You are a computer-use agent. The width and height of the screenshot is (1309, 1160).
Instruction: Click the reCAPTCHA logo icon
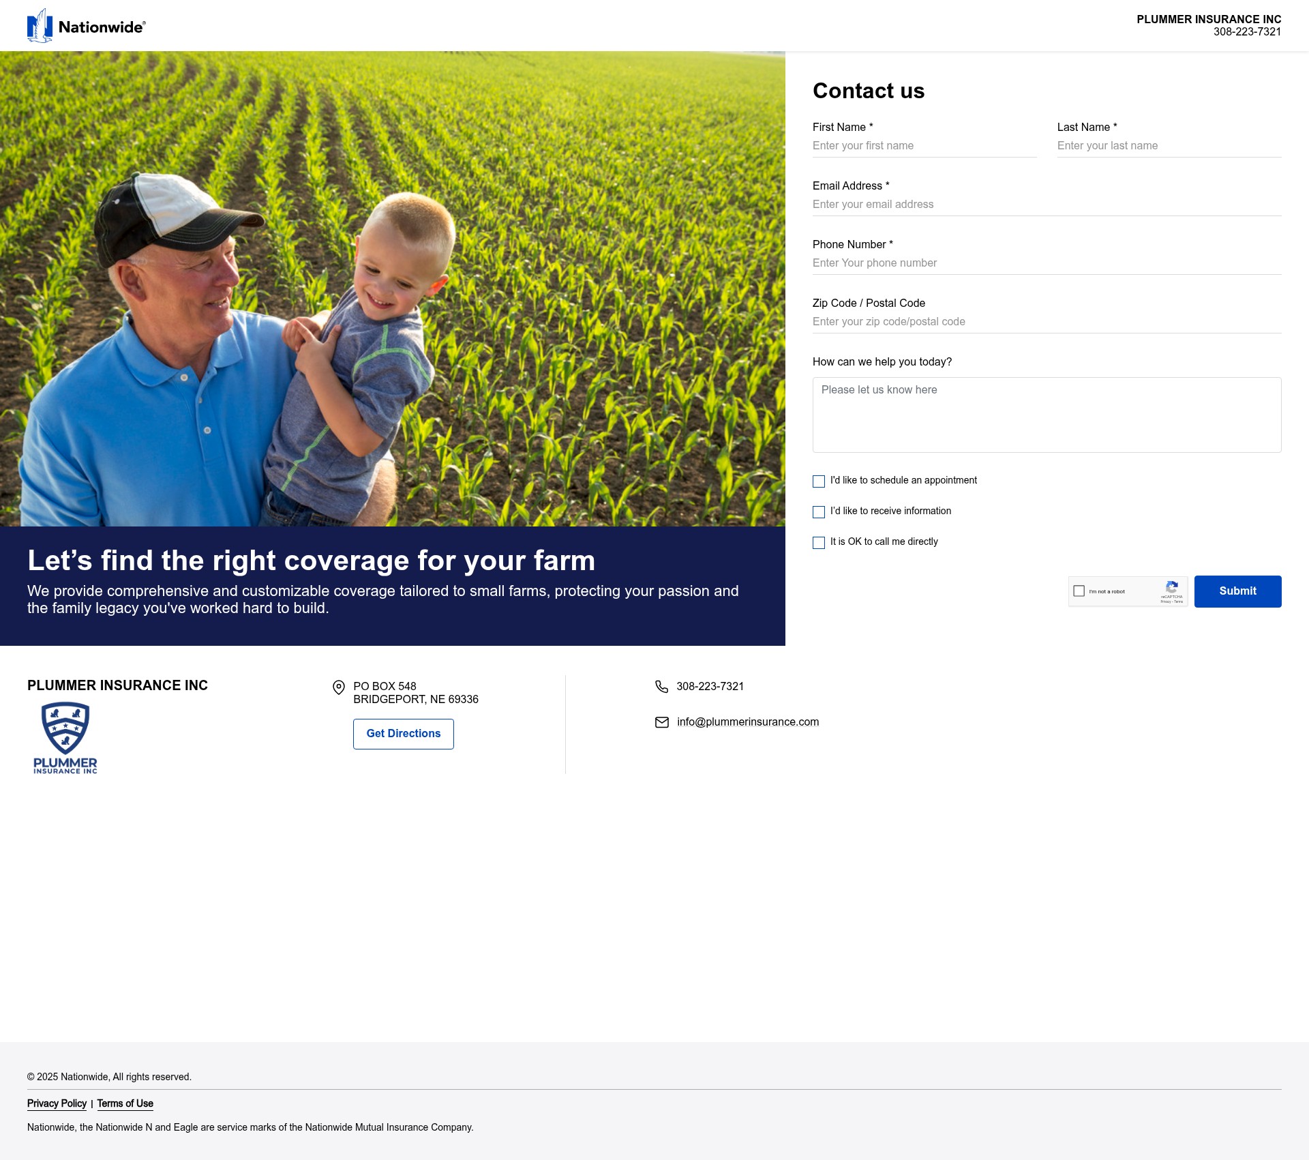1172,586
